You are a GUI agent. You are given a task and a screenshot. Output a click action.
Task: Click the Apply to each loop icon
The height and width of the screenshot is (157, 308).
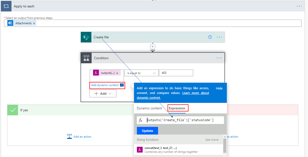[x=6, y=6]
